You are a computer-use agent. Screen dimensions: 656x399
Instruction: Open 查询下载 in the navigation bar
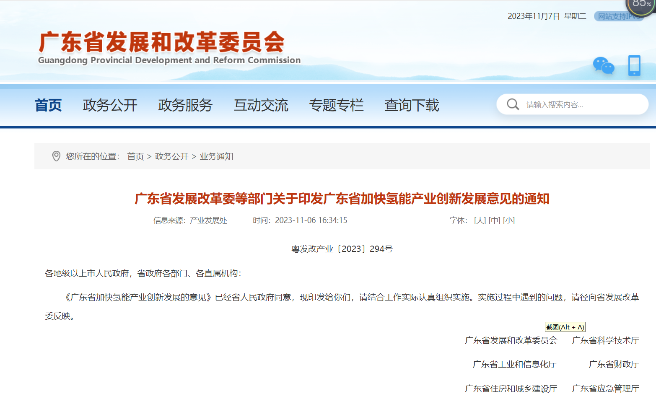pos(412,105)
